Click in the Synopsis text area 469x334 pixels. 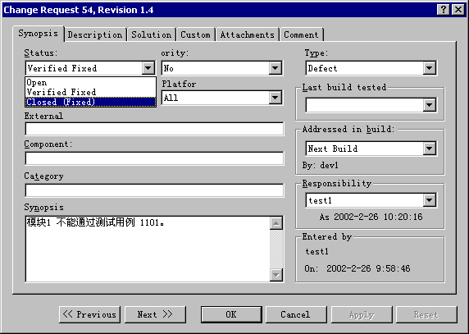click(148, 249)
